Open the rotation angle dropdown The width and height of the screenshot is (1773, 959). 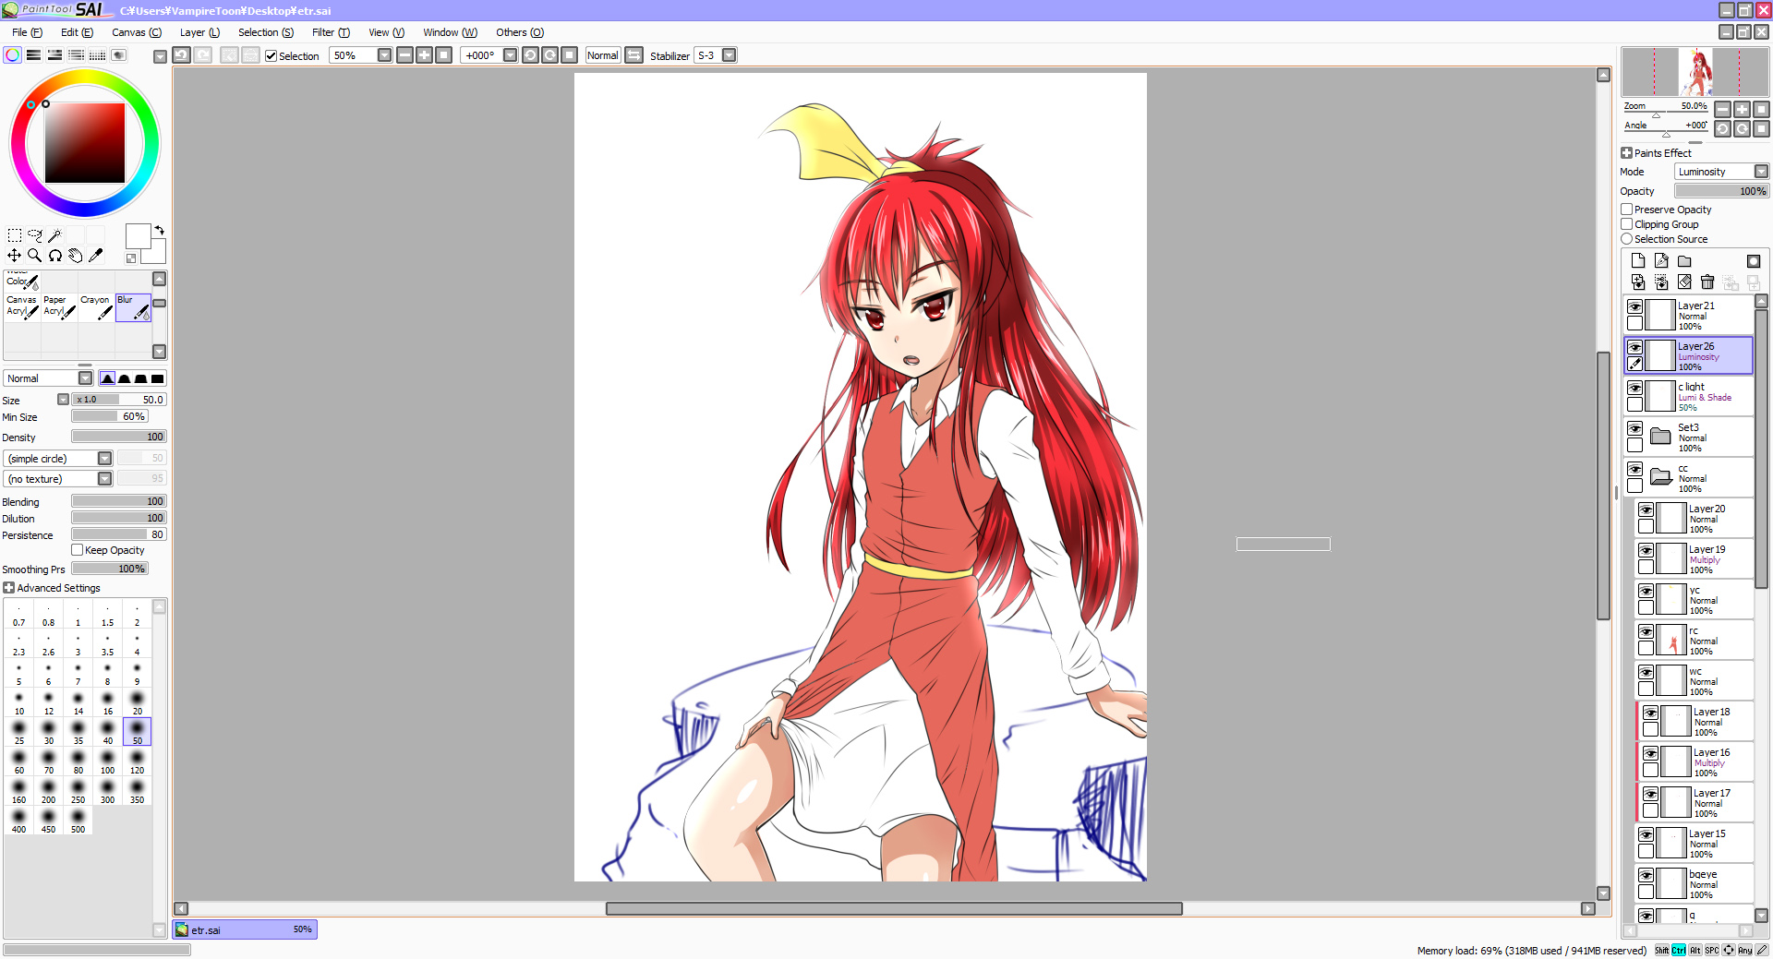pyautogui.click(x=510, y=55)
